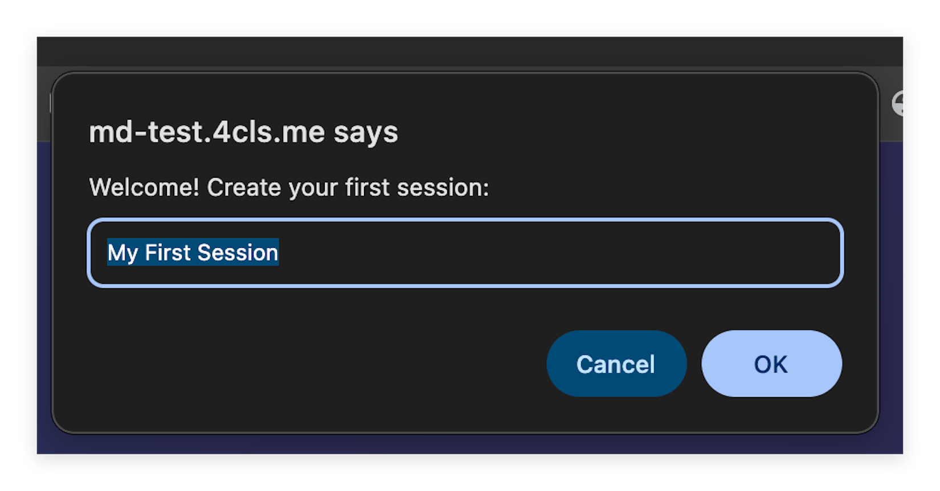Image resolution: width=940 pixels, height=491 pixels.
Task: Click the "md-test.4cls.me says" dialog title
Action: 243,132
